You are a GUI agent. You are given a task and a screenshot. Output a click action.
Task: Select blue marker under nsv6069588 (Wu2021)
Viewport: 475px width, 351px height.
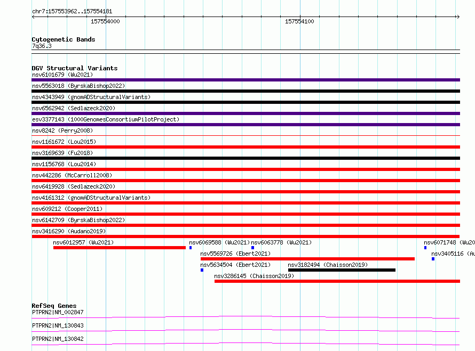[x=191, y=248]
